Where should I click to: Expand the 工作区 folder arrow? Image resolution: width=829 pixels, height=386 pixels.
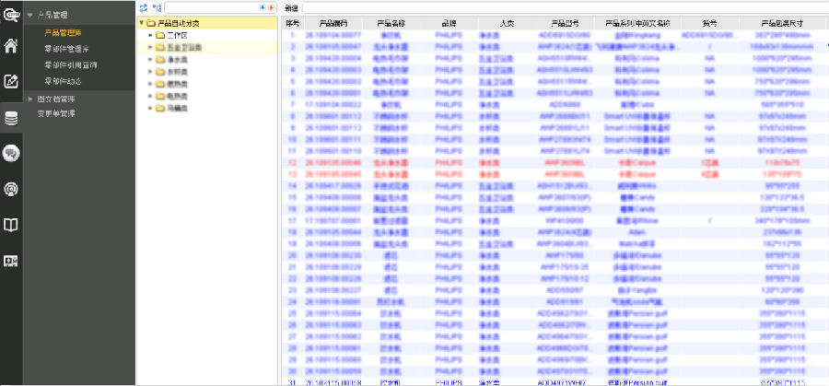coord(149,35)
